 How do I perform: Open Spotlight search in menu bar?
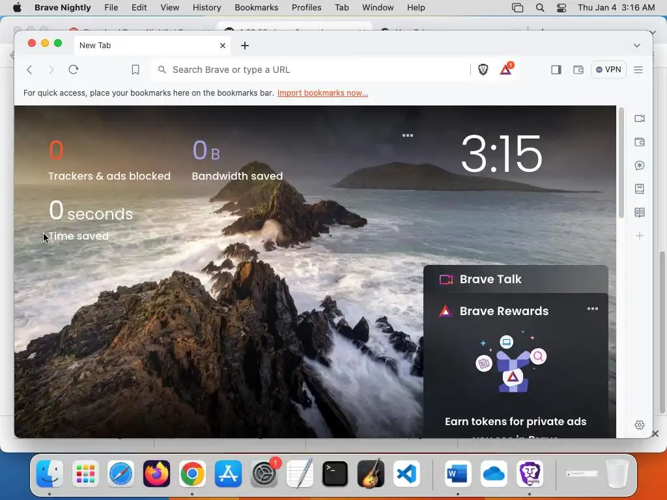pos(540,8)
